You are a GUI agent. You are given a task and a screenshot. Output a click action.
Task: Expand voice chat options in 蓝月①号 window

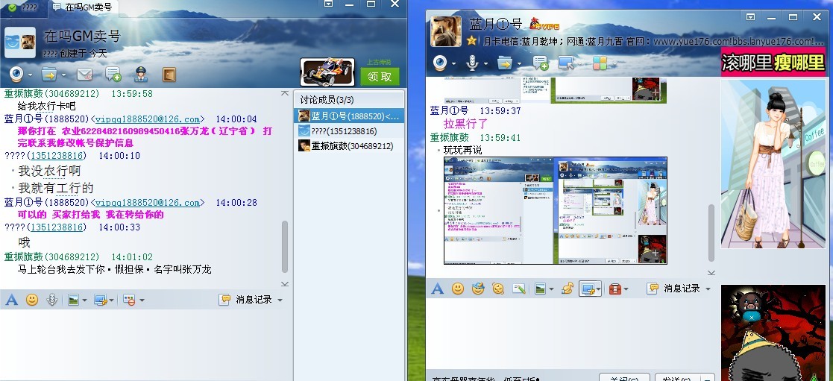485,64
